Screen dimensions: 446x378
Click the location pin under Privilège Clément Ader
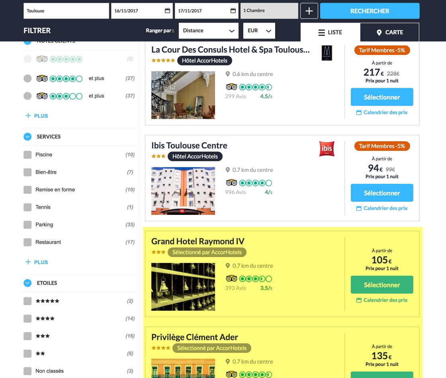227,361
